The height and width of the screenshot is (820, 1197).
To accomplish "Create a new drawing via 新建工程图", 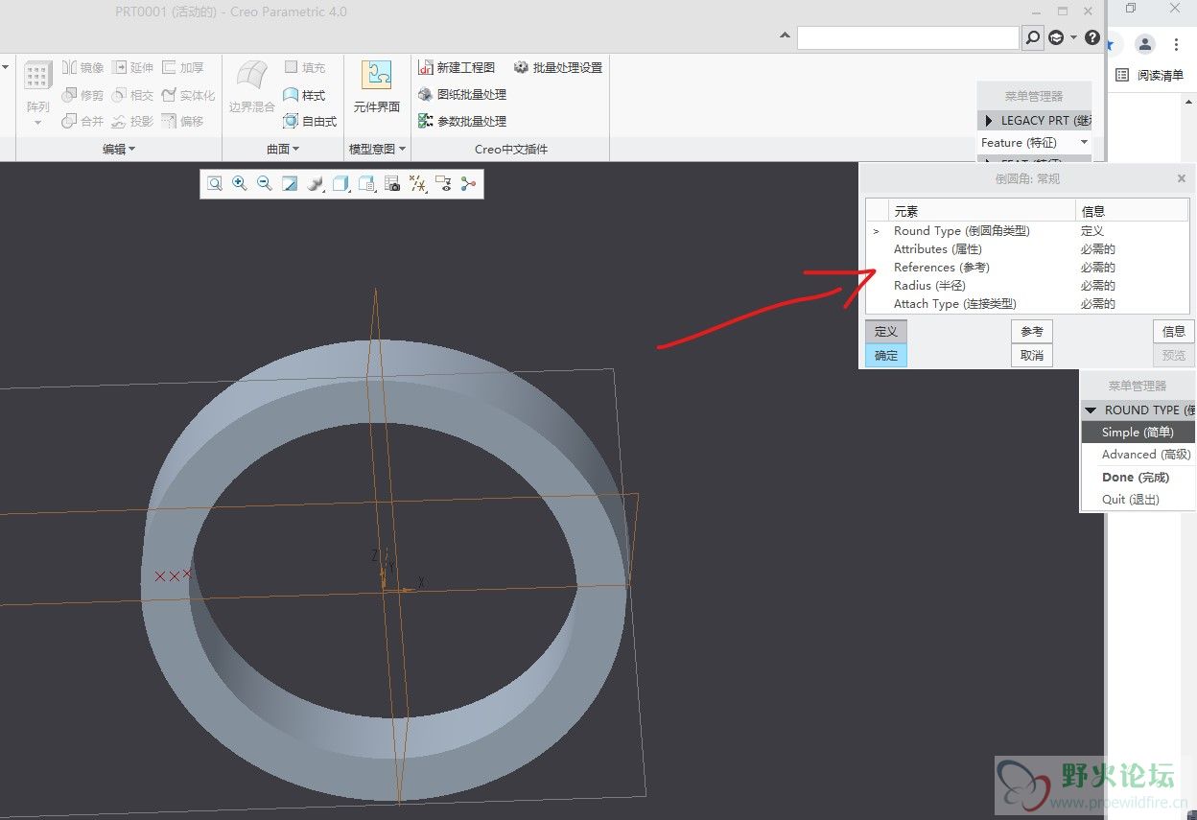I will click(x=458, y=67).
